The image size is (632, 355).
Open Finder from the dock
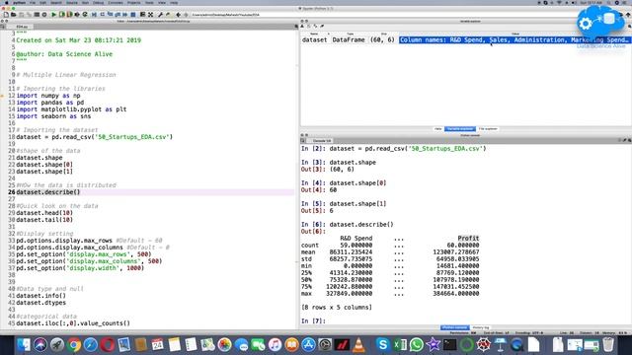[x=23, y=345]
